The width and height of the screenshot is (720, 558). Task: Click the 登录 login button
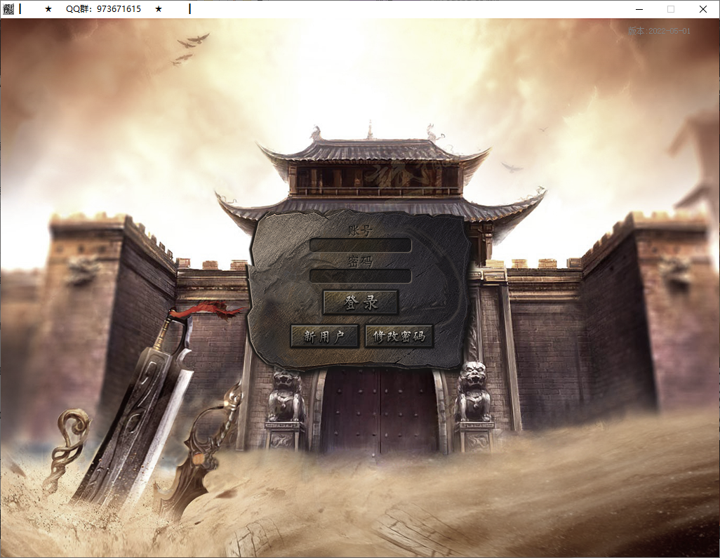click(x=360, y=302)
